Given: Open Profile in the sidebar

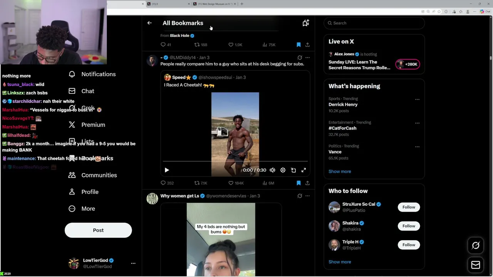Looking at the screenshot, I should coord(84,192).
